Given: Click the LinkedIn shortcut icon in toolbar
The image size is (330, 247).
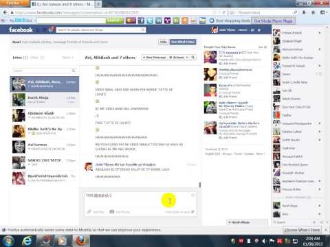Looking at the screenshot, I should (x=159, y=21).
